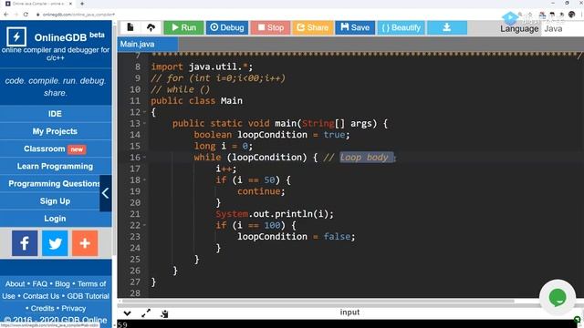Viewport: 584px width, 328px height.
Task: Fold the if block at line 22
Action: point(144,225)
